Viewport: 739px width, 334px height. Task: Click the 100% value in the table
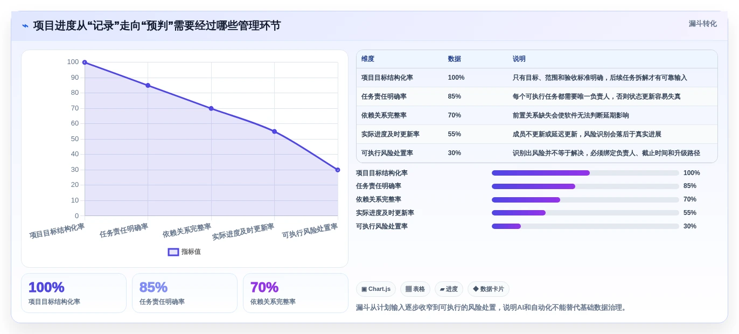click(x=456, y=78)
